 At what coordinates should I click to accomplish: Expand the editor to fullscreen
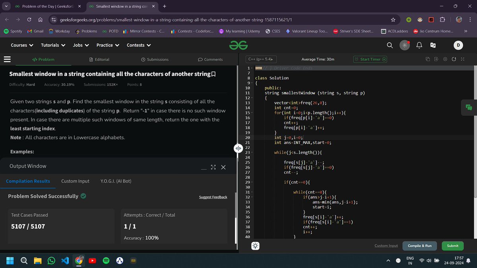(x=462, y=59)
